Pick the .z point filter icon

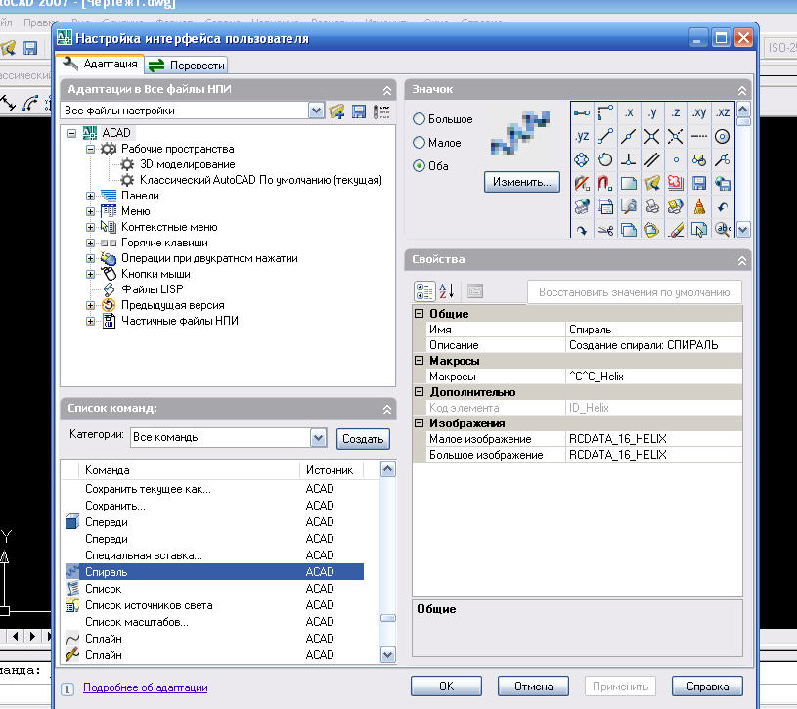pyautogui.click(x=676, y=112)
